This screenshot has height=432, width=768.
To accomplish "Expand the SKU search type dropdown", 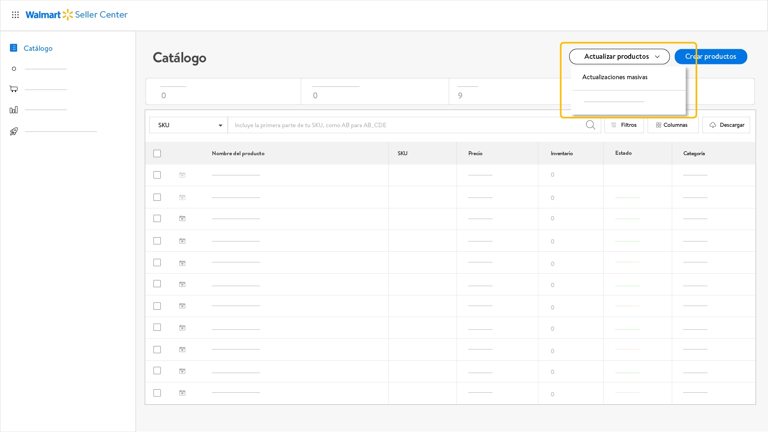I will click(x=188, y=125).
